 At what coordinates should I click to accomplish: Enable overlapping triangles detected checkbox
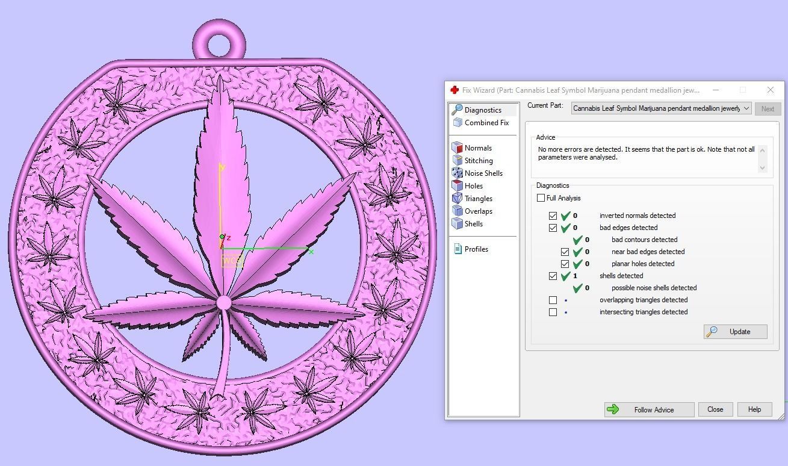pyautogui.click(x=553, y=300)
